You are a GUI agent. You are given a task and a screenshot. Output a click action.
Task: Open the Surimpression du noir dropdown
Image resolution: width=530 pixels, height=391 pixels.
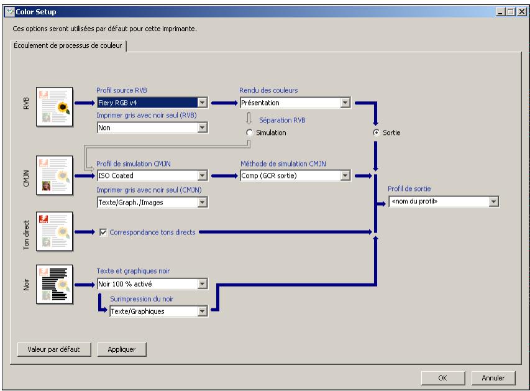click(159, 311)
